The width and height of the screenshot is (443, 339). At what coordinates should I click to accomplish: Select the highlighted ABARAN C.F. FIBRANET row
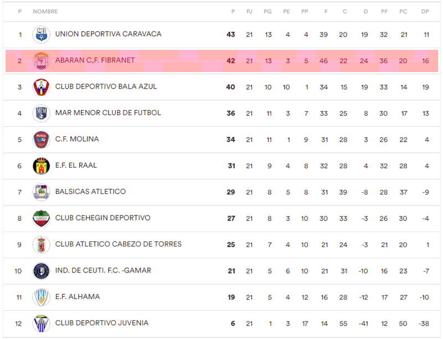pyautogui.click(x=222, y=61)
